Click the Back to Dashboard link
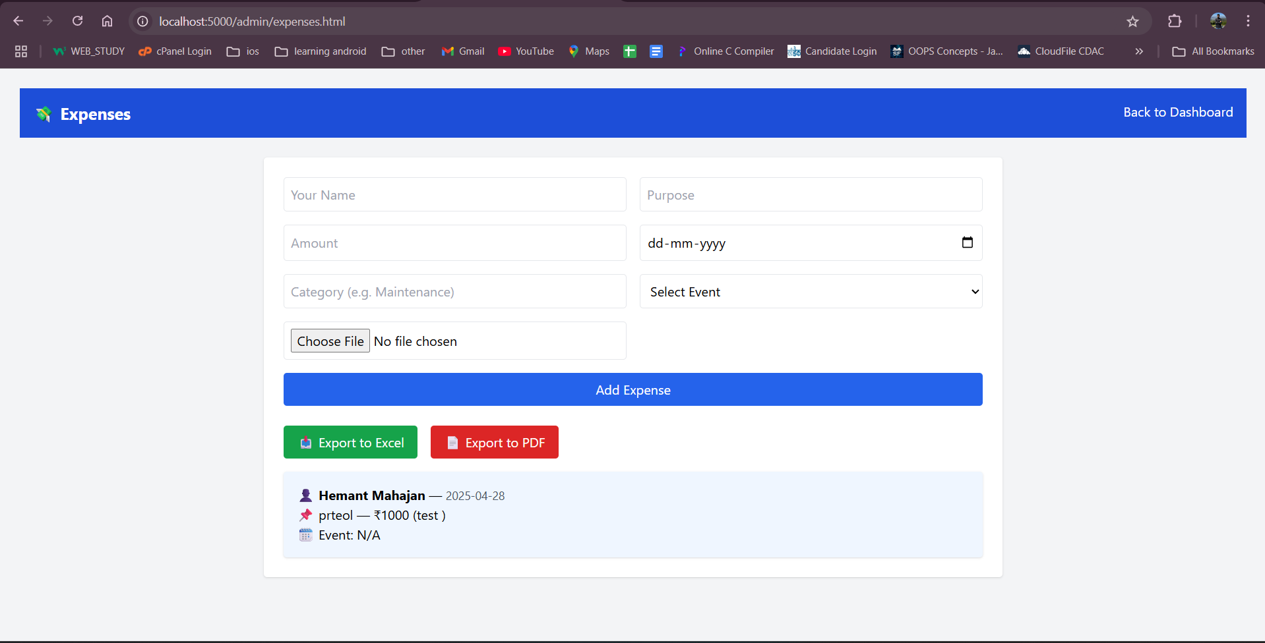This screenshot has height=643, width=1265. click(x=1178, y=112)
